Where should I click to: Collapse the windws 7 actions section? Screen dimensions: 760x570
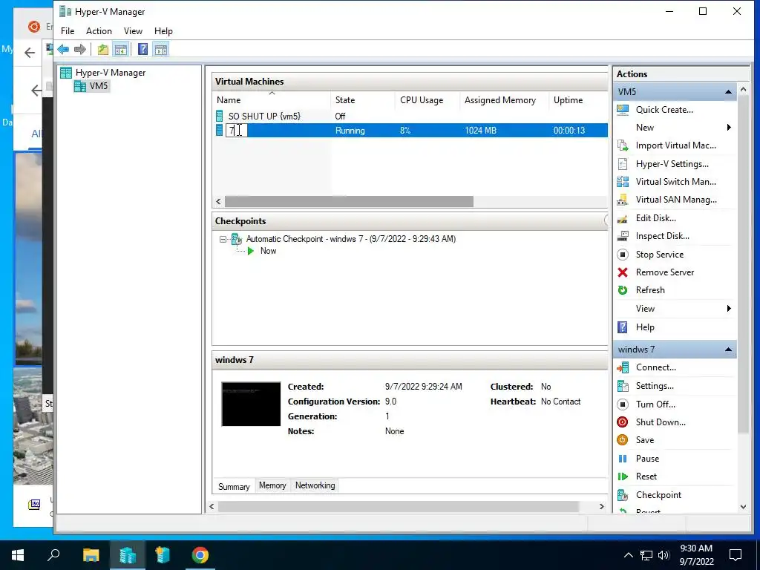pos(728,350)
